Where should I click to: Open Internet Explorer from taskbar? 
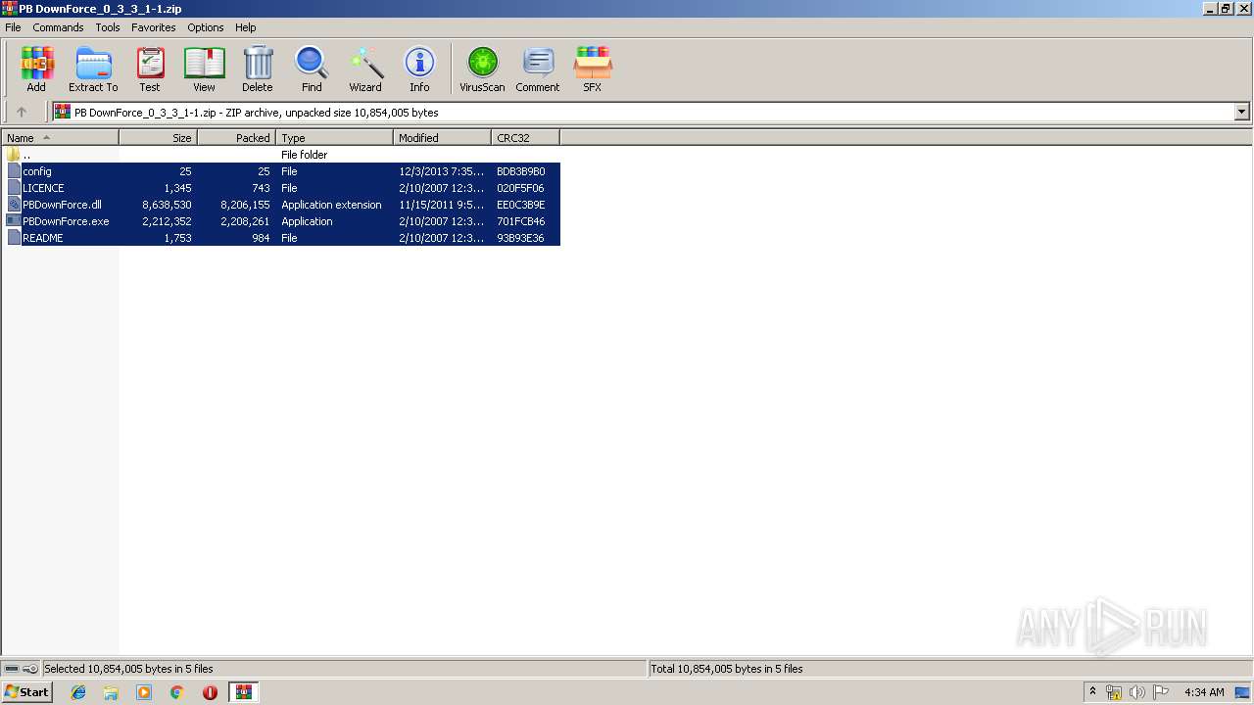point(78,692)
